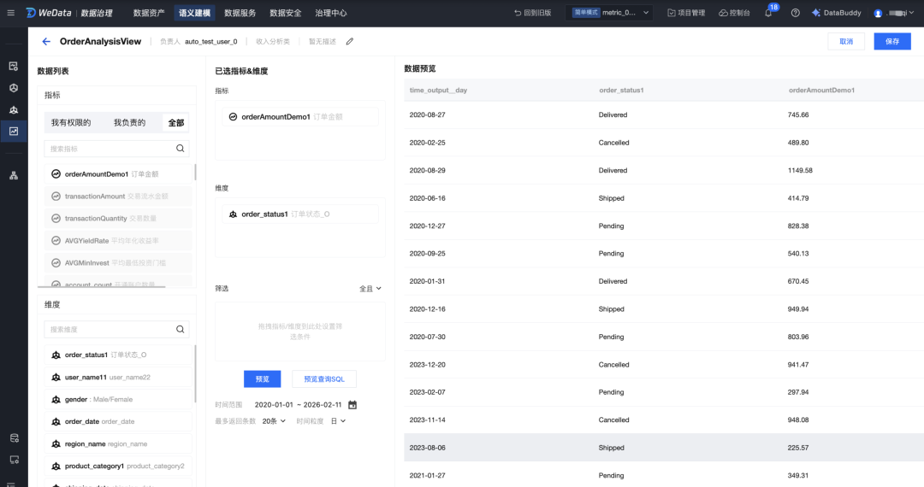Click dimension icon of selected order_status1

point(233,214)
